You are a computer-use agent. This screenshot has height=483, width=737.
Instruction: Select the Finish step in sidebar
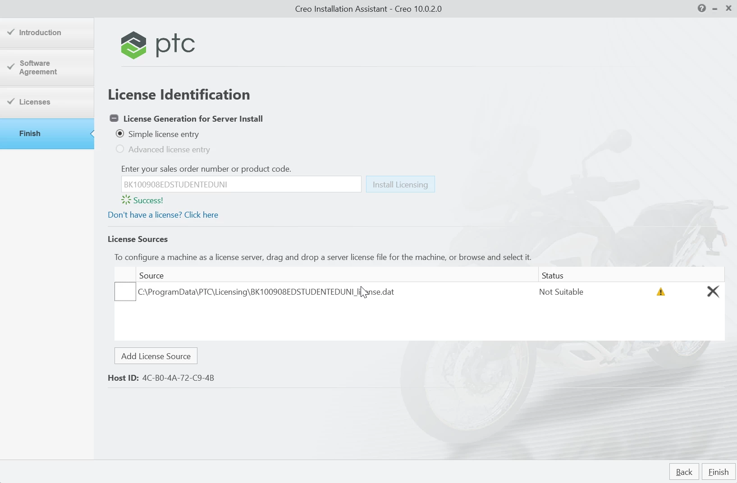point(47,134)
